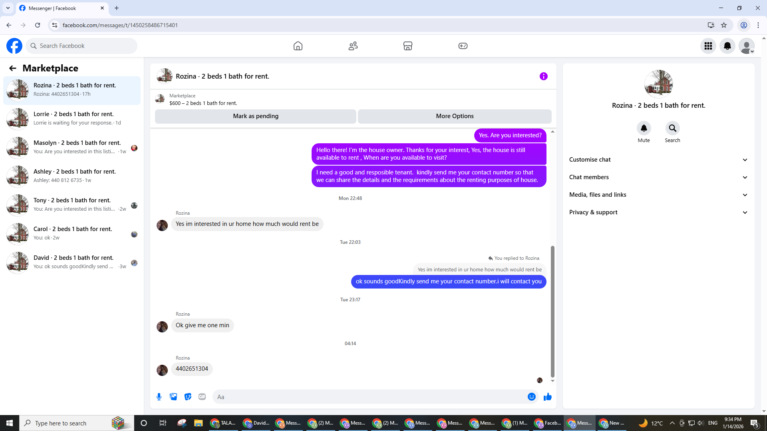This screenshot has height=431, width=767.
Task: Open the Marketplace tab in top navigation
Action: click(407, 46)
